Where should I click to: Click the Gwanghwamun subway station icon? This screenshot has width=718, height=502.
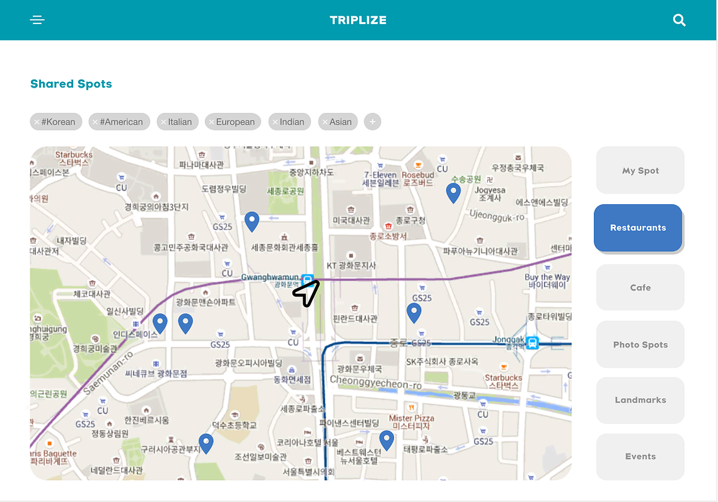[x=308, y=279]
